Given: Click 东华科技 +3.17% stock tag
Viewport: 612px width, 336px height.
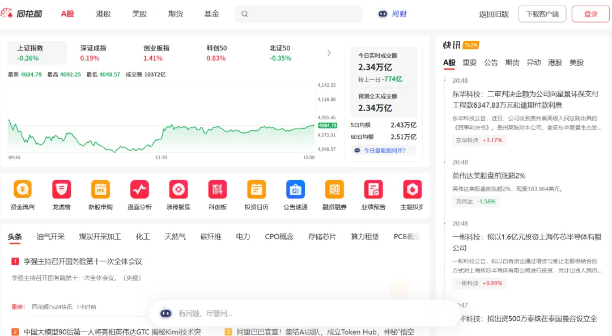Looking at the screenshot, I should tap(479, 140).
